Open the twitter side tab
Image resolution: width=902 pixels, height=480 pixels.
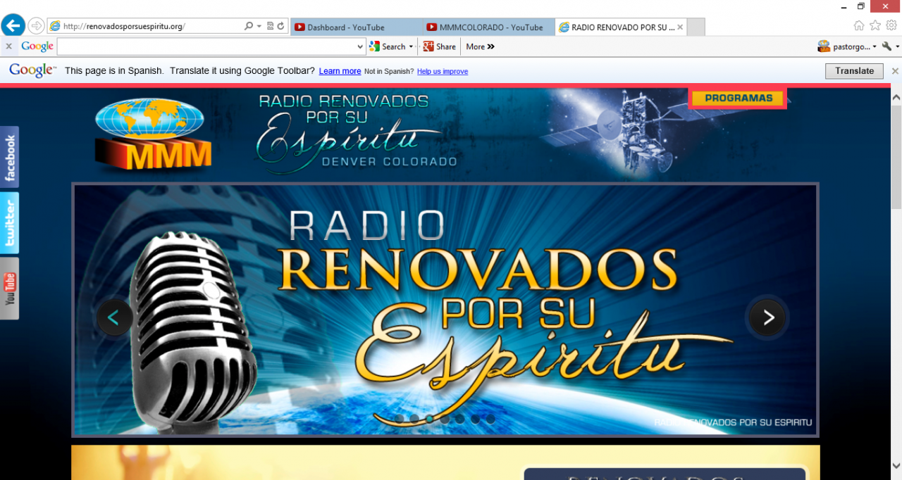coord(9,223)
